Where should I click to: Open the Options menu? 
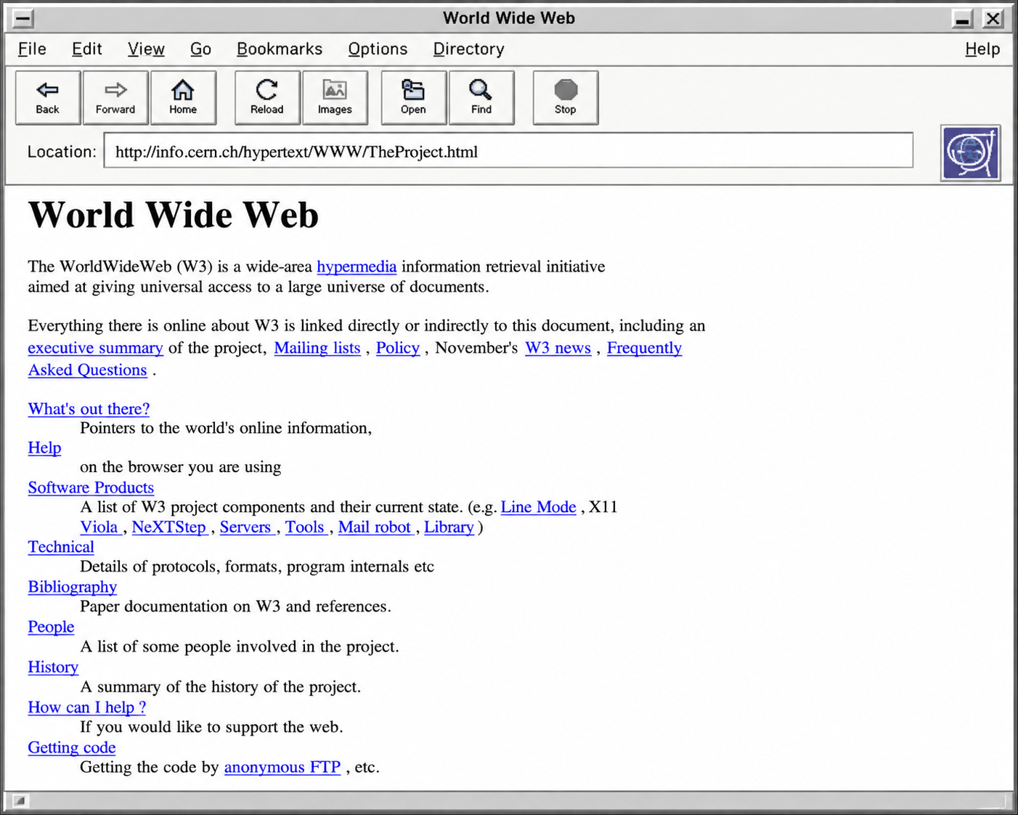point(378,49)
